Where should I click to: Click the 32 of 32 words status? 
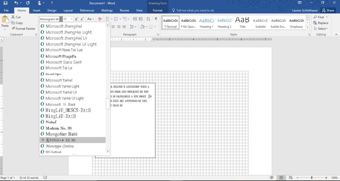point(29,178)
